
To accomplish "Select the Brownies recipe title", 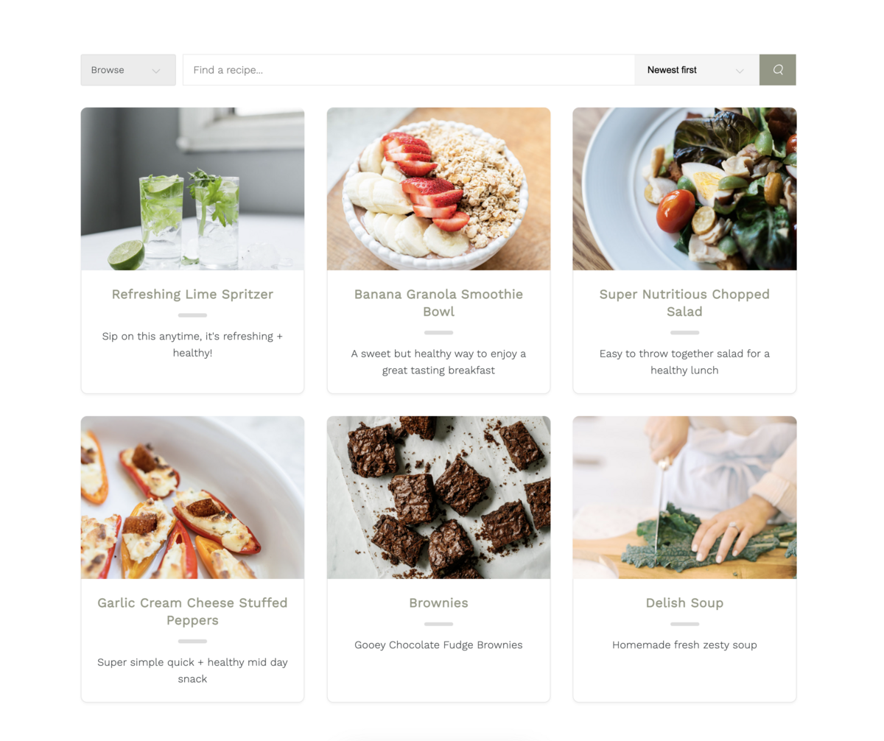I will 438,603.
